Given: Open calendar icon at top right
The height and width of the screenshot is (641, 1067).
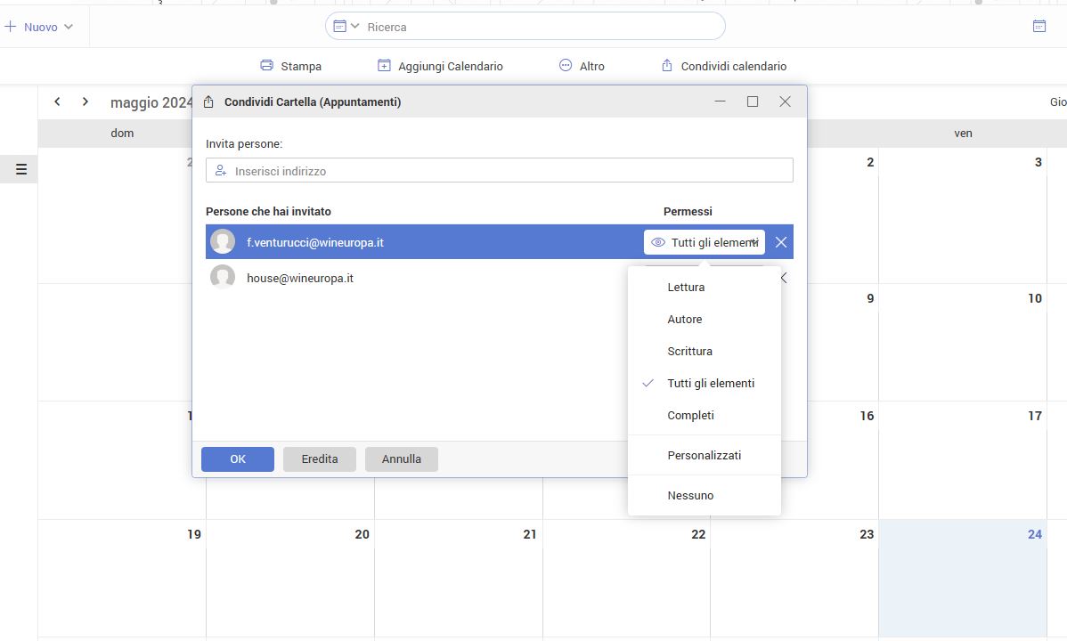Looking at the screenshot, I should pos(1038,27).
